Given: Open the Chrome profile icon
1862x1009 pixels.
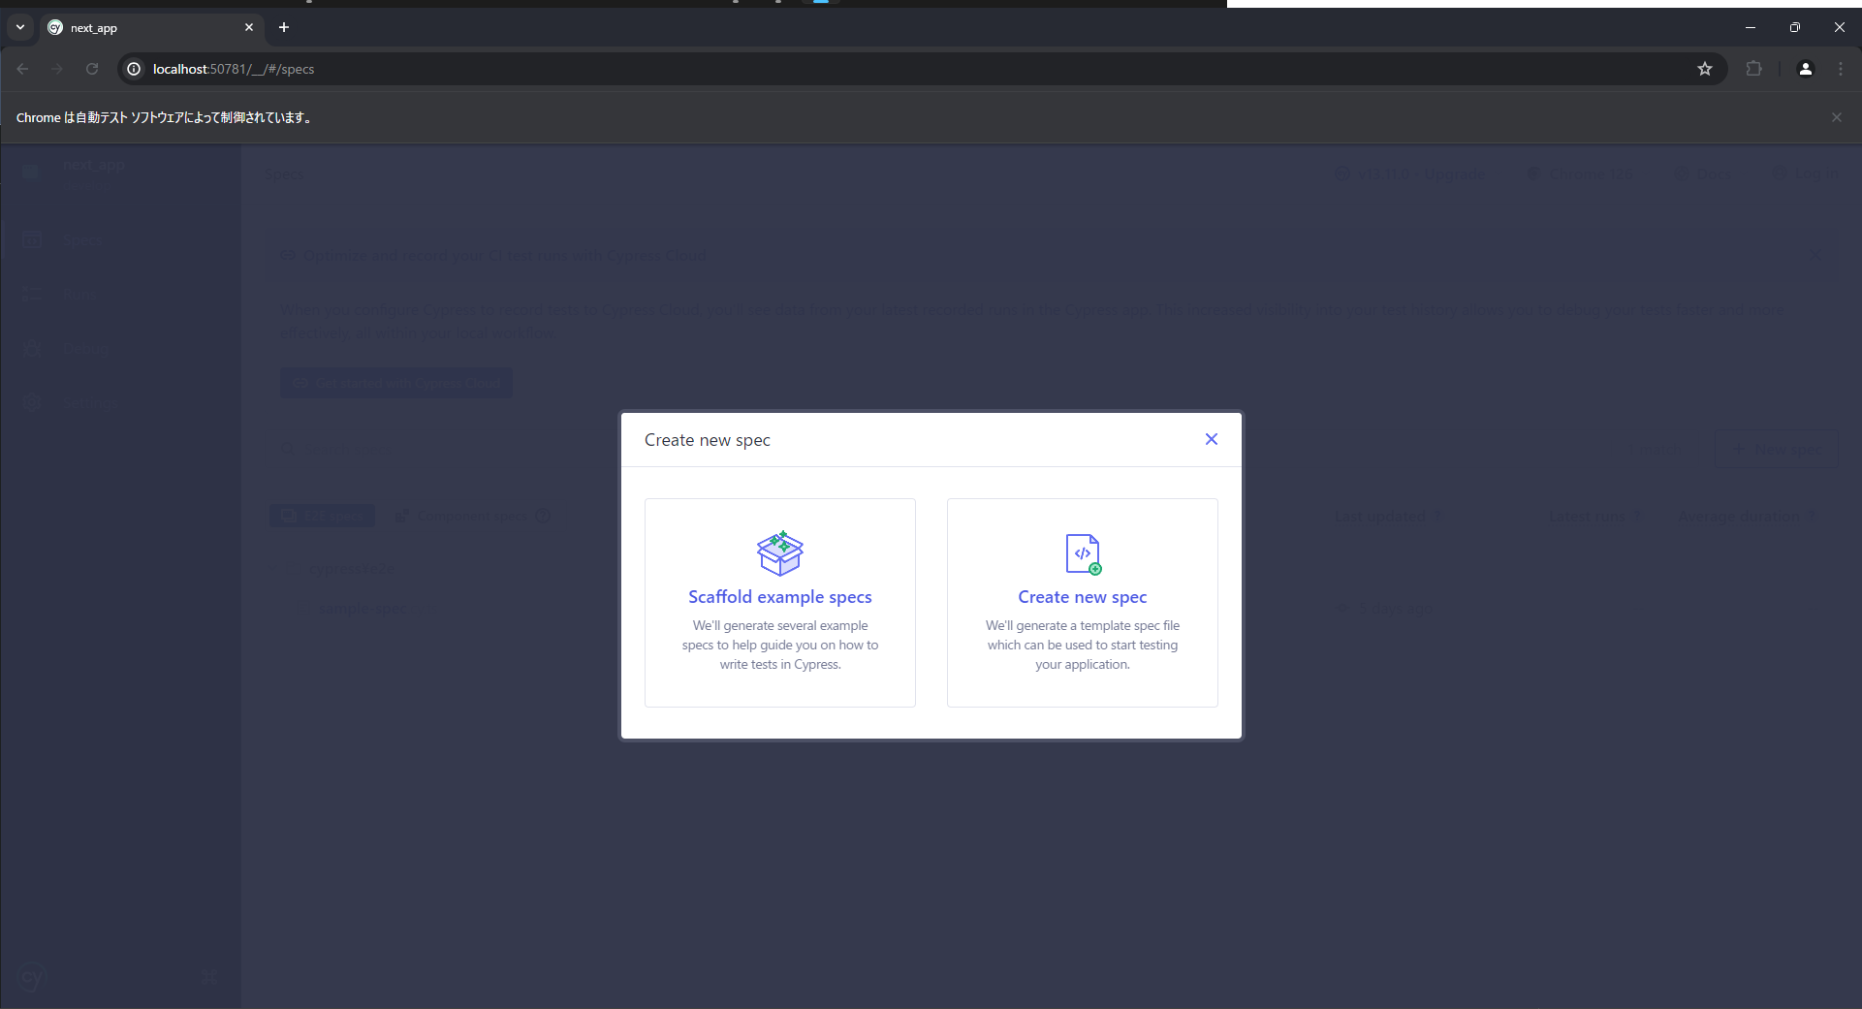Looking at the screenshot, I should pos(1805,69).
